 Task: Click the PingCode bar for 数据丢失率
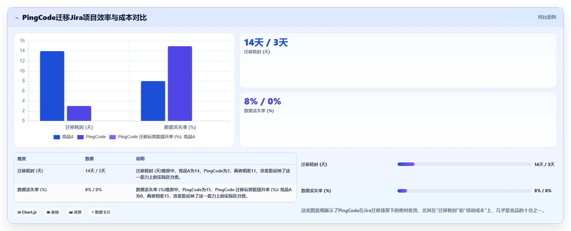pos(180,84)
